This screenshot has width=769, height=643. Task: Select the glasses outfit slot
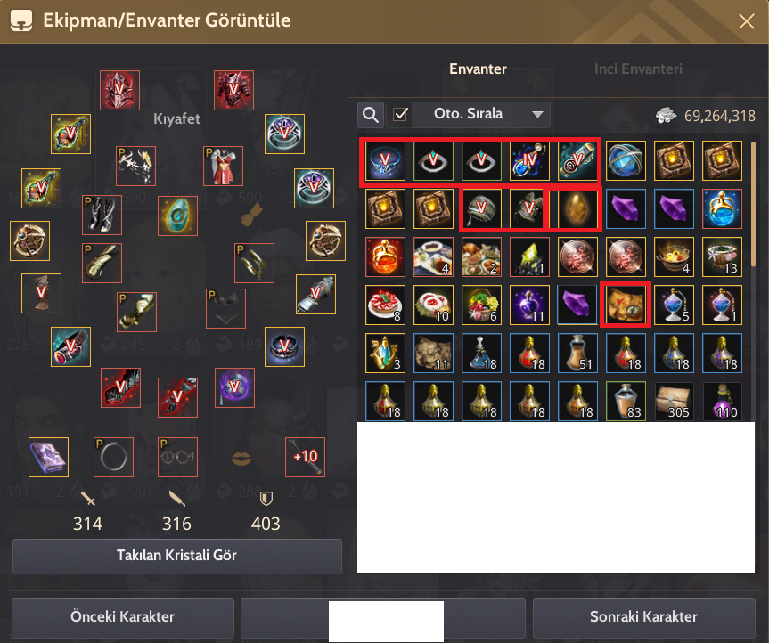pos(177,457)
